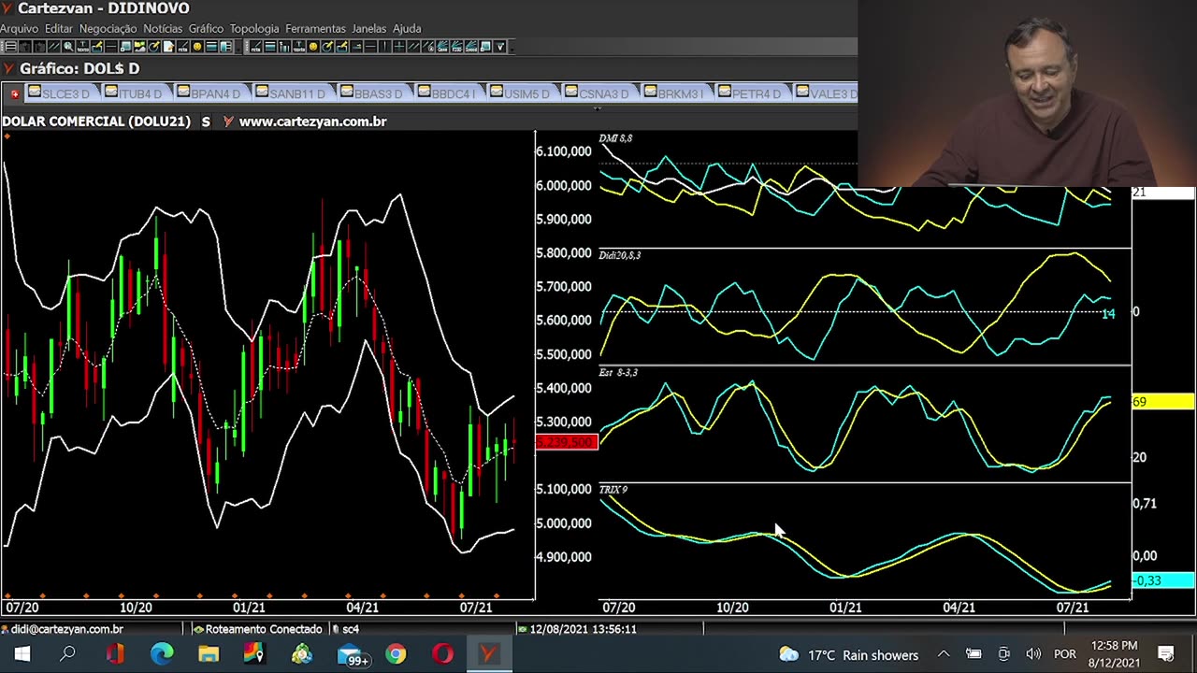Viewport: 1197px width, 673px height.
Task: Expand the first toolbar overflow arrow
Action: [237, 47]
